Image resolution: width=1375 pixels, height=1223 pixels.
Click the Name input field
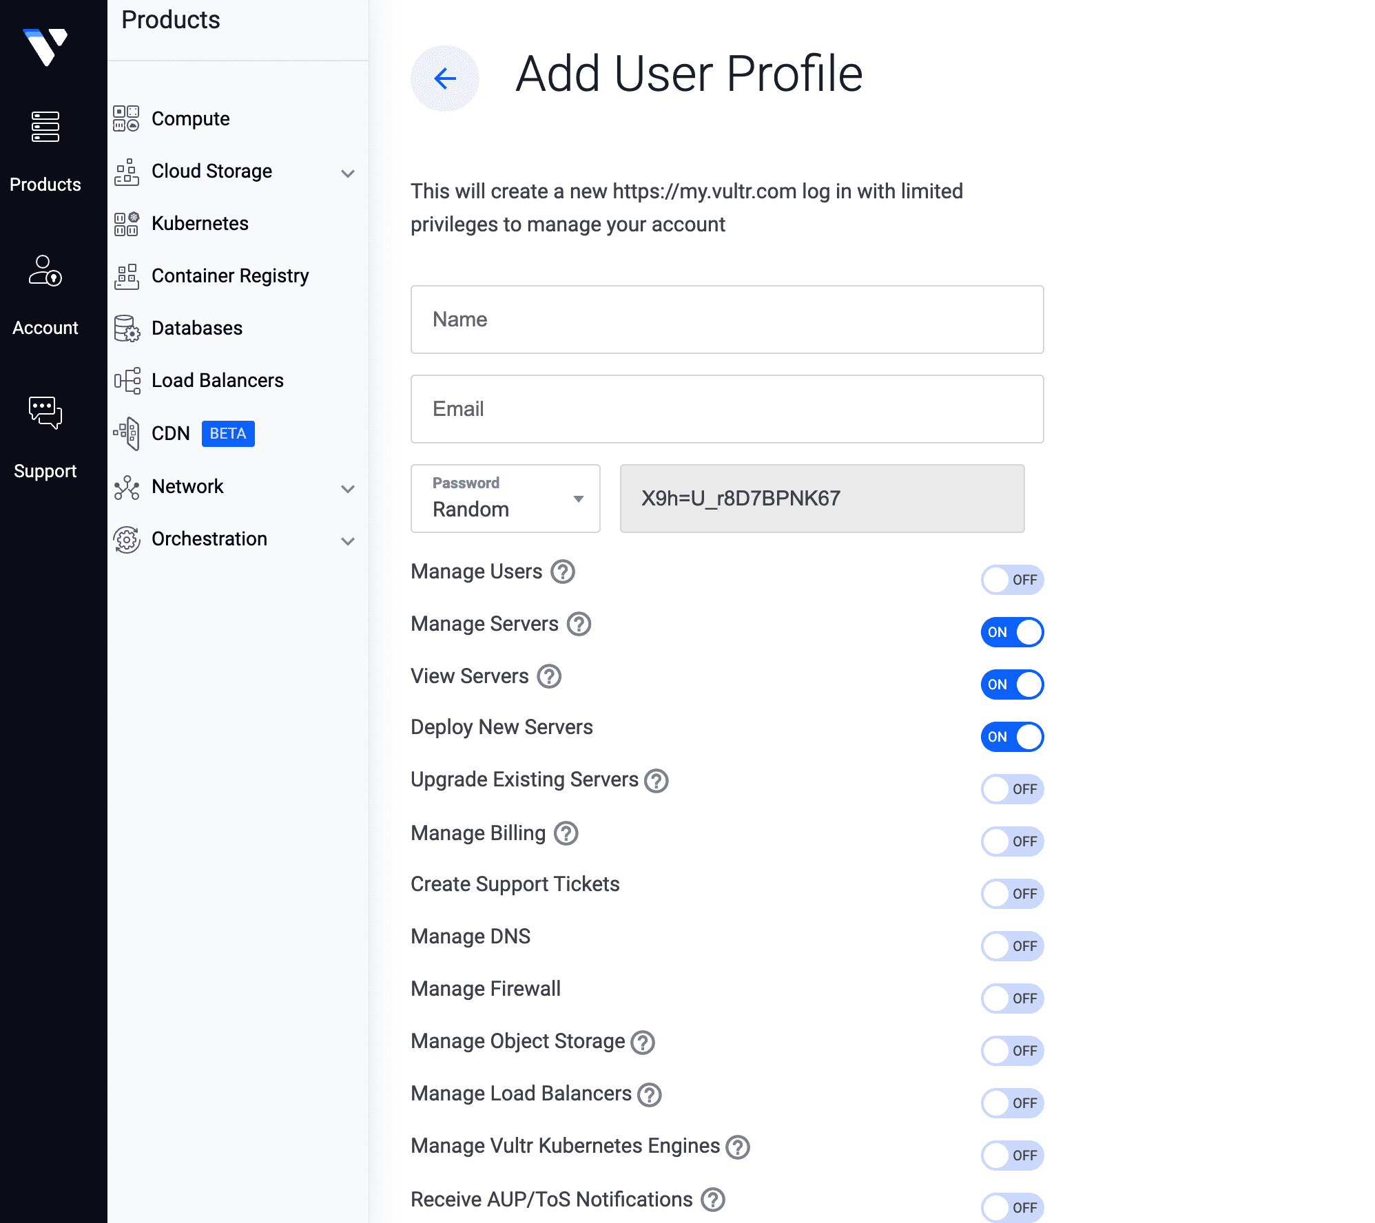point(727,319)
